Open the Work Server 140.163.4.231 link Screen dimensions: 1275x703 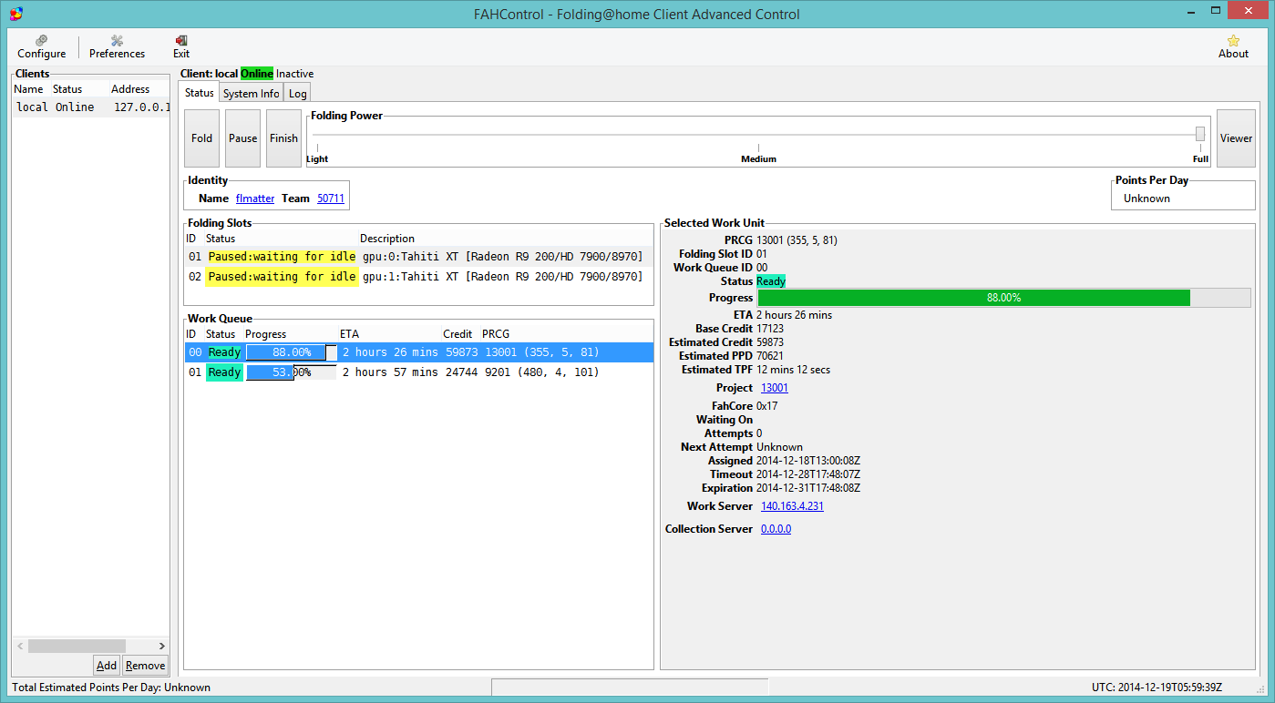pos(792,506)
